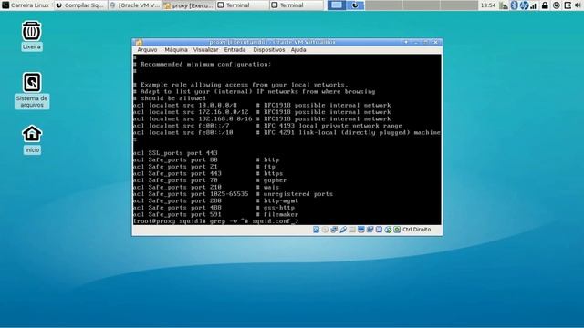Click the 'port 1025-65535 # unregistered ports' line
The image size is (584, 328).
234,194
